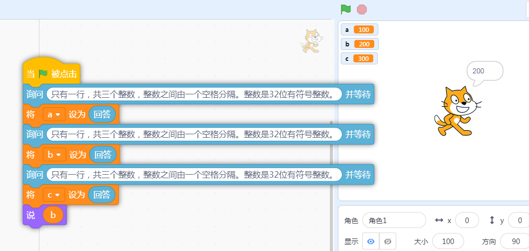
Task: Click the answer reporter in set b block
Action: pos(103,155)
